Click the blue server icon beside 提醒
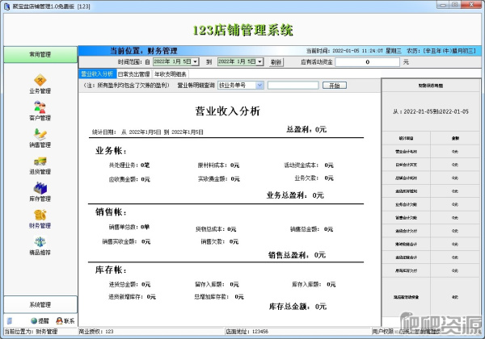Image resolution: width=485 pixels, height=339 pixels. (10, 320)
